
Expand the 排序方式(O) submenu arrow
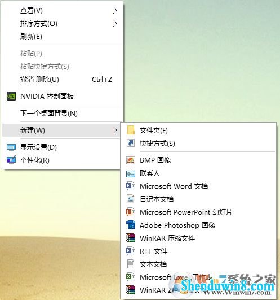tap(115, 23)
